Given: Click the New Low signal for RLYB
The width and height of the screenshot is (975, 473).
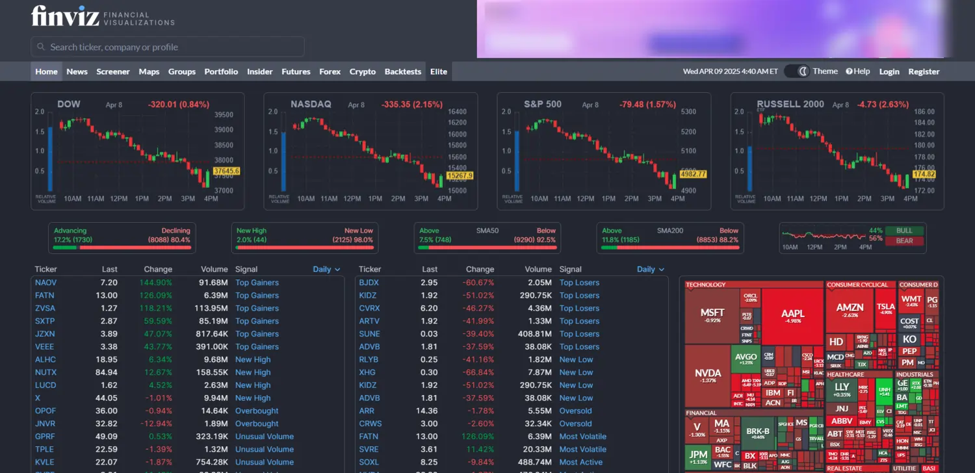Looking at the screenshot, I should (x=576, y=359).
